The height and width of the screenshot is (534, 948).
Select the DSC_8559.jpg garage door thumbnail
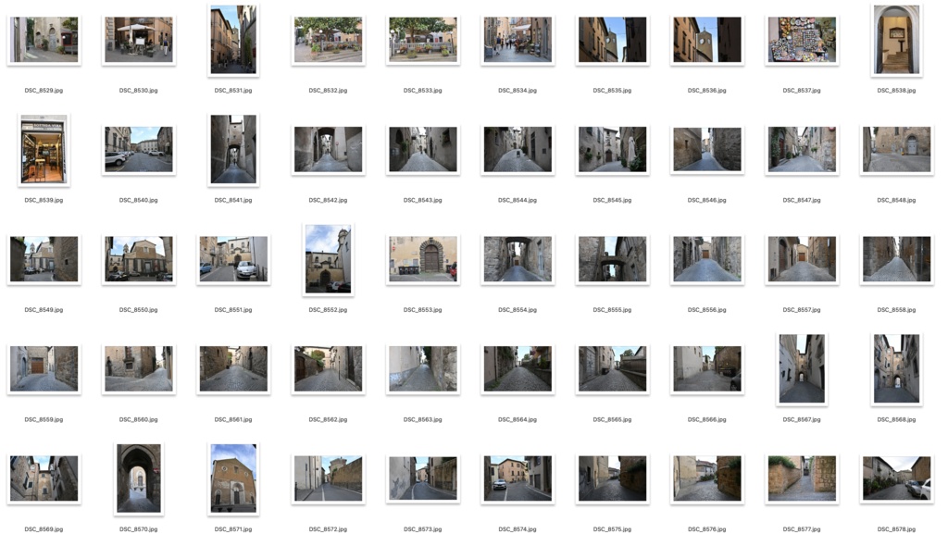(x=44, y=368)
